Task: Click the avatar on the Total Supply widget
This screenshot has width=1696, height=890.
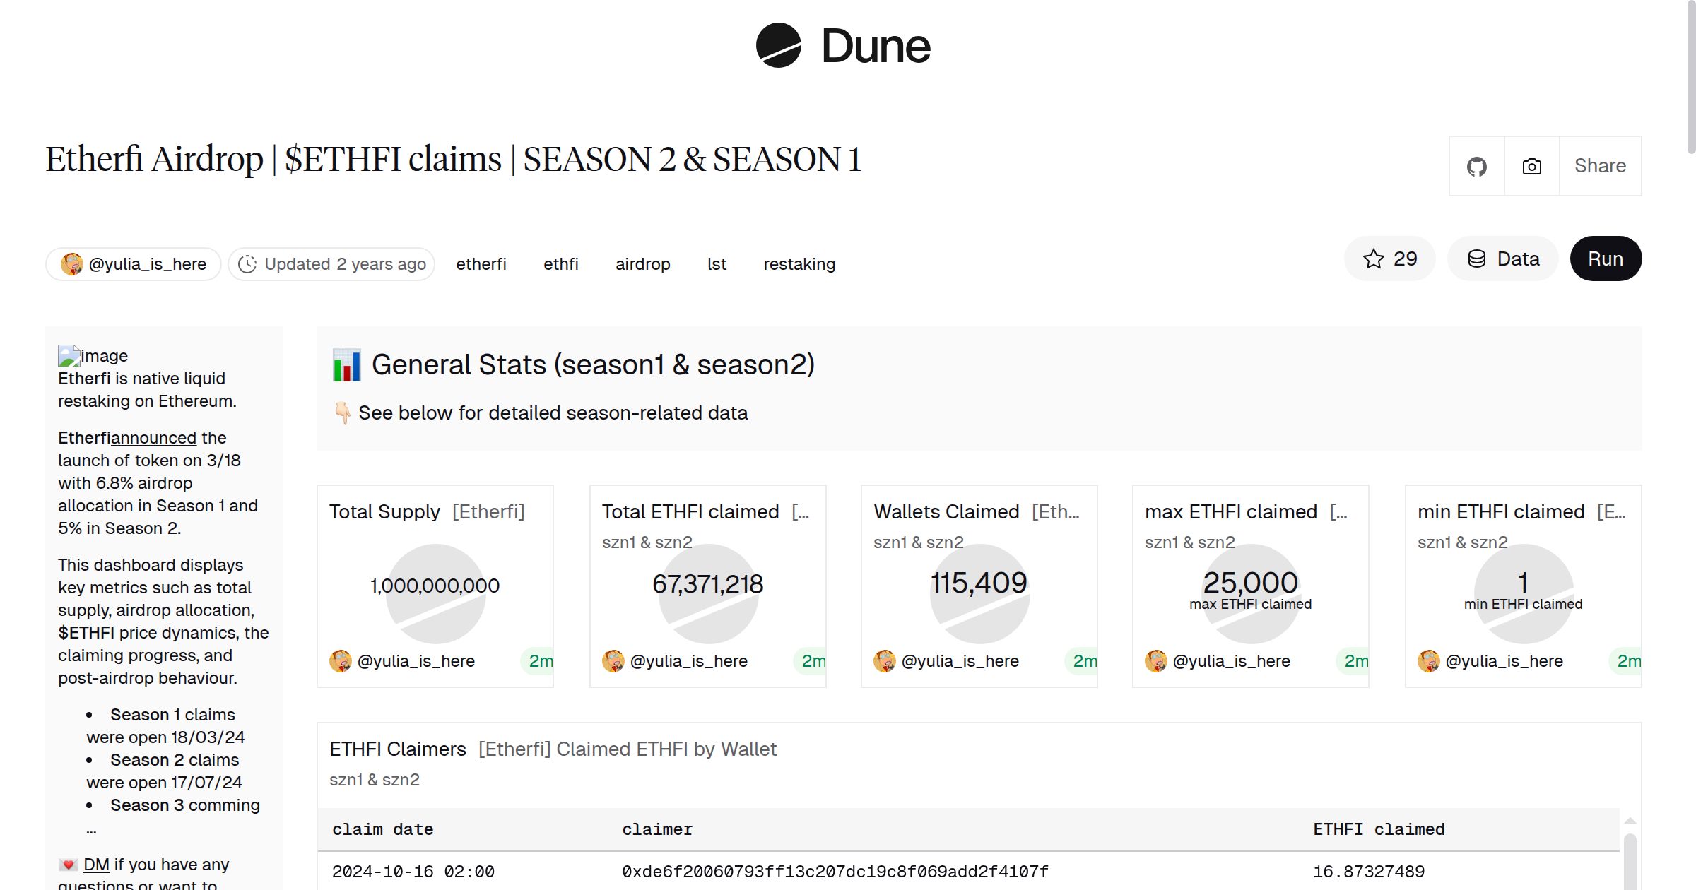Action: [x=341, y=661]
